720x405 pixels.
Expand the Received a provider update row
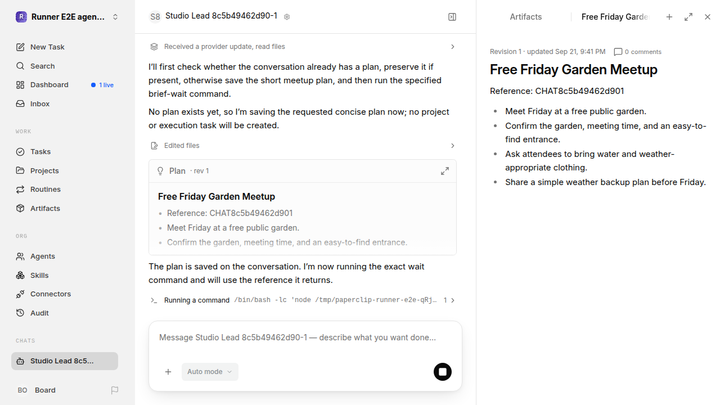(x=303, y=47)
